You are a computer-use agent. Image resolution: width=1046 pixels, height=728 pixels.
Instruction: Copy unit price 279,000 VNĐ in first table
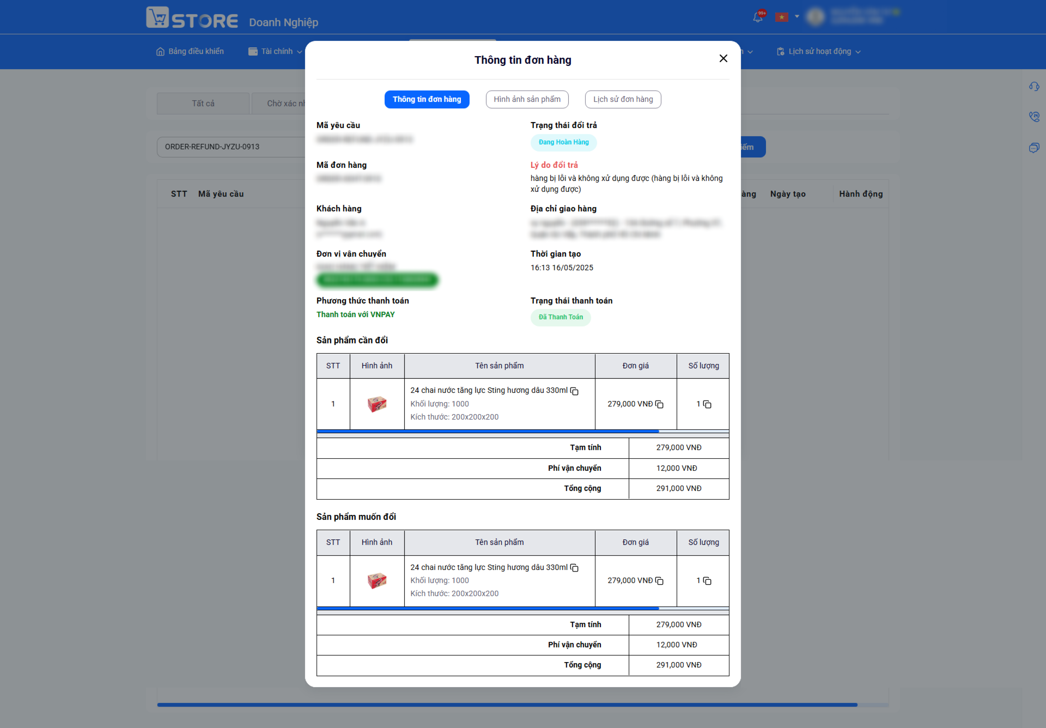pyautogui.click(x=659, y=404)
